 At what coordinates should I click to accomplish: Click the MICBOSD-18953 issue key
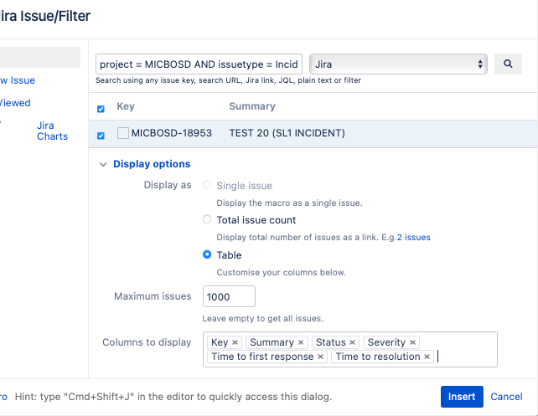[x=172, y=133]
